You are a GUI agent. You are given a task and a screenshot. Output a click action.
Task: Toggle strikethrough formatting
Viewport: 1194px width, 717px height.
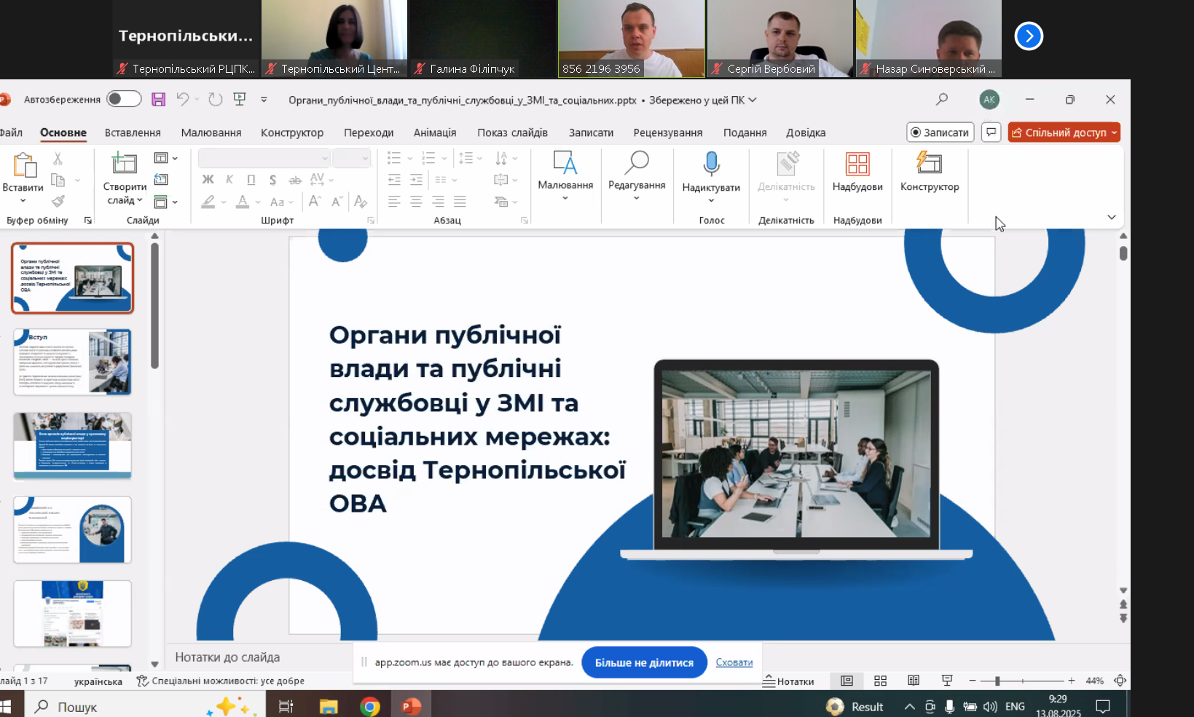[x=295, y=180]
